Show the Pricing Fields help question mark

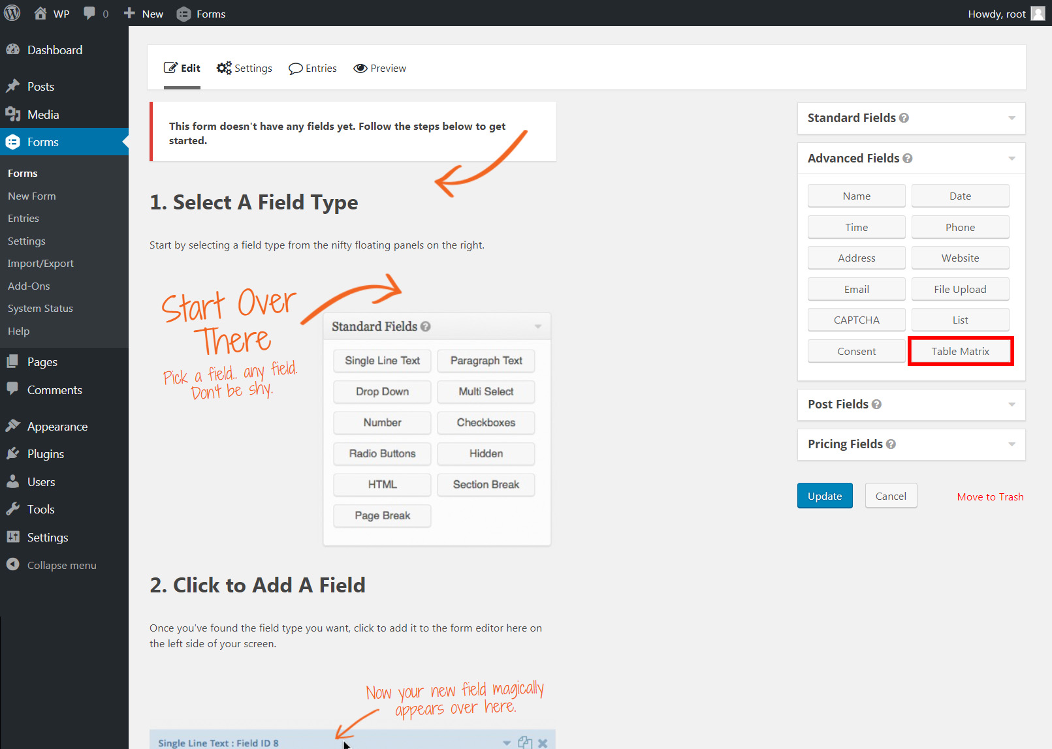click(891, 444)
